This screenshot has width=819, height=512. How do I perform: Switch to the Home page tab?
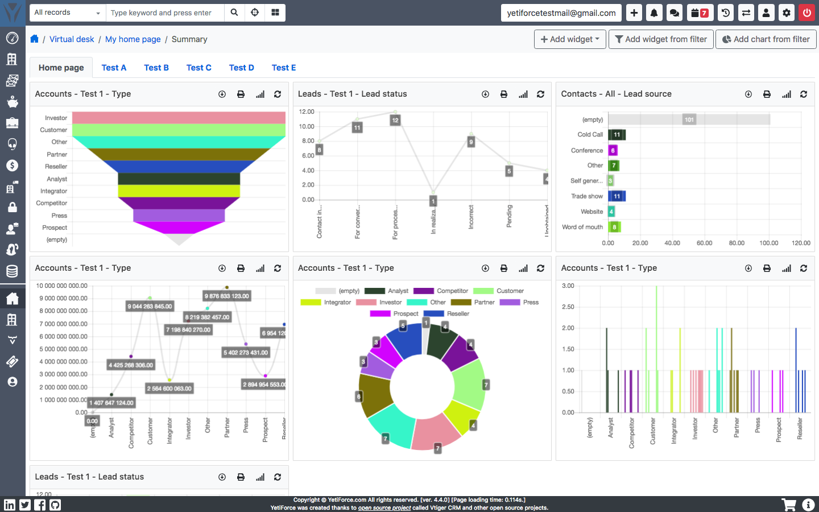click(61, 67)
